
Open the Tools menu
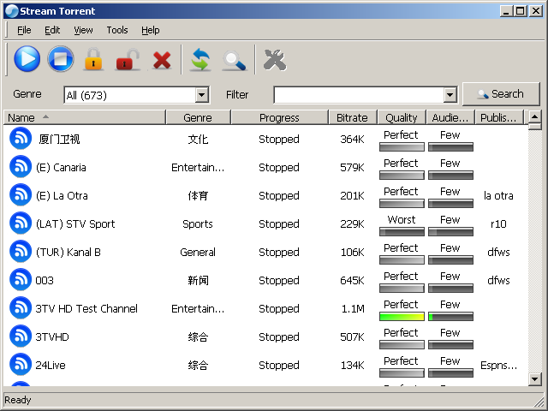coord(117,31)
